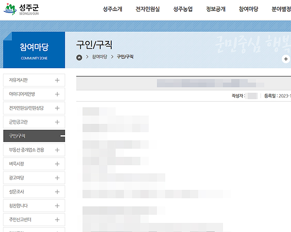Click the Seongju-gun logo
The height and width of the screenshot is (232, 291).
(21, 9)
